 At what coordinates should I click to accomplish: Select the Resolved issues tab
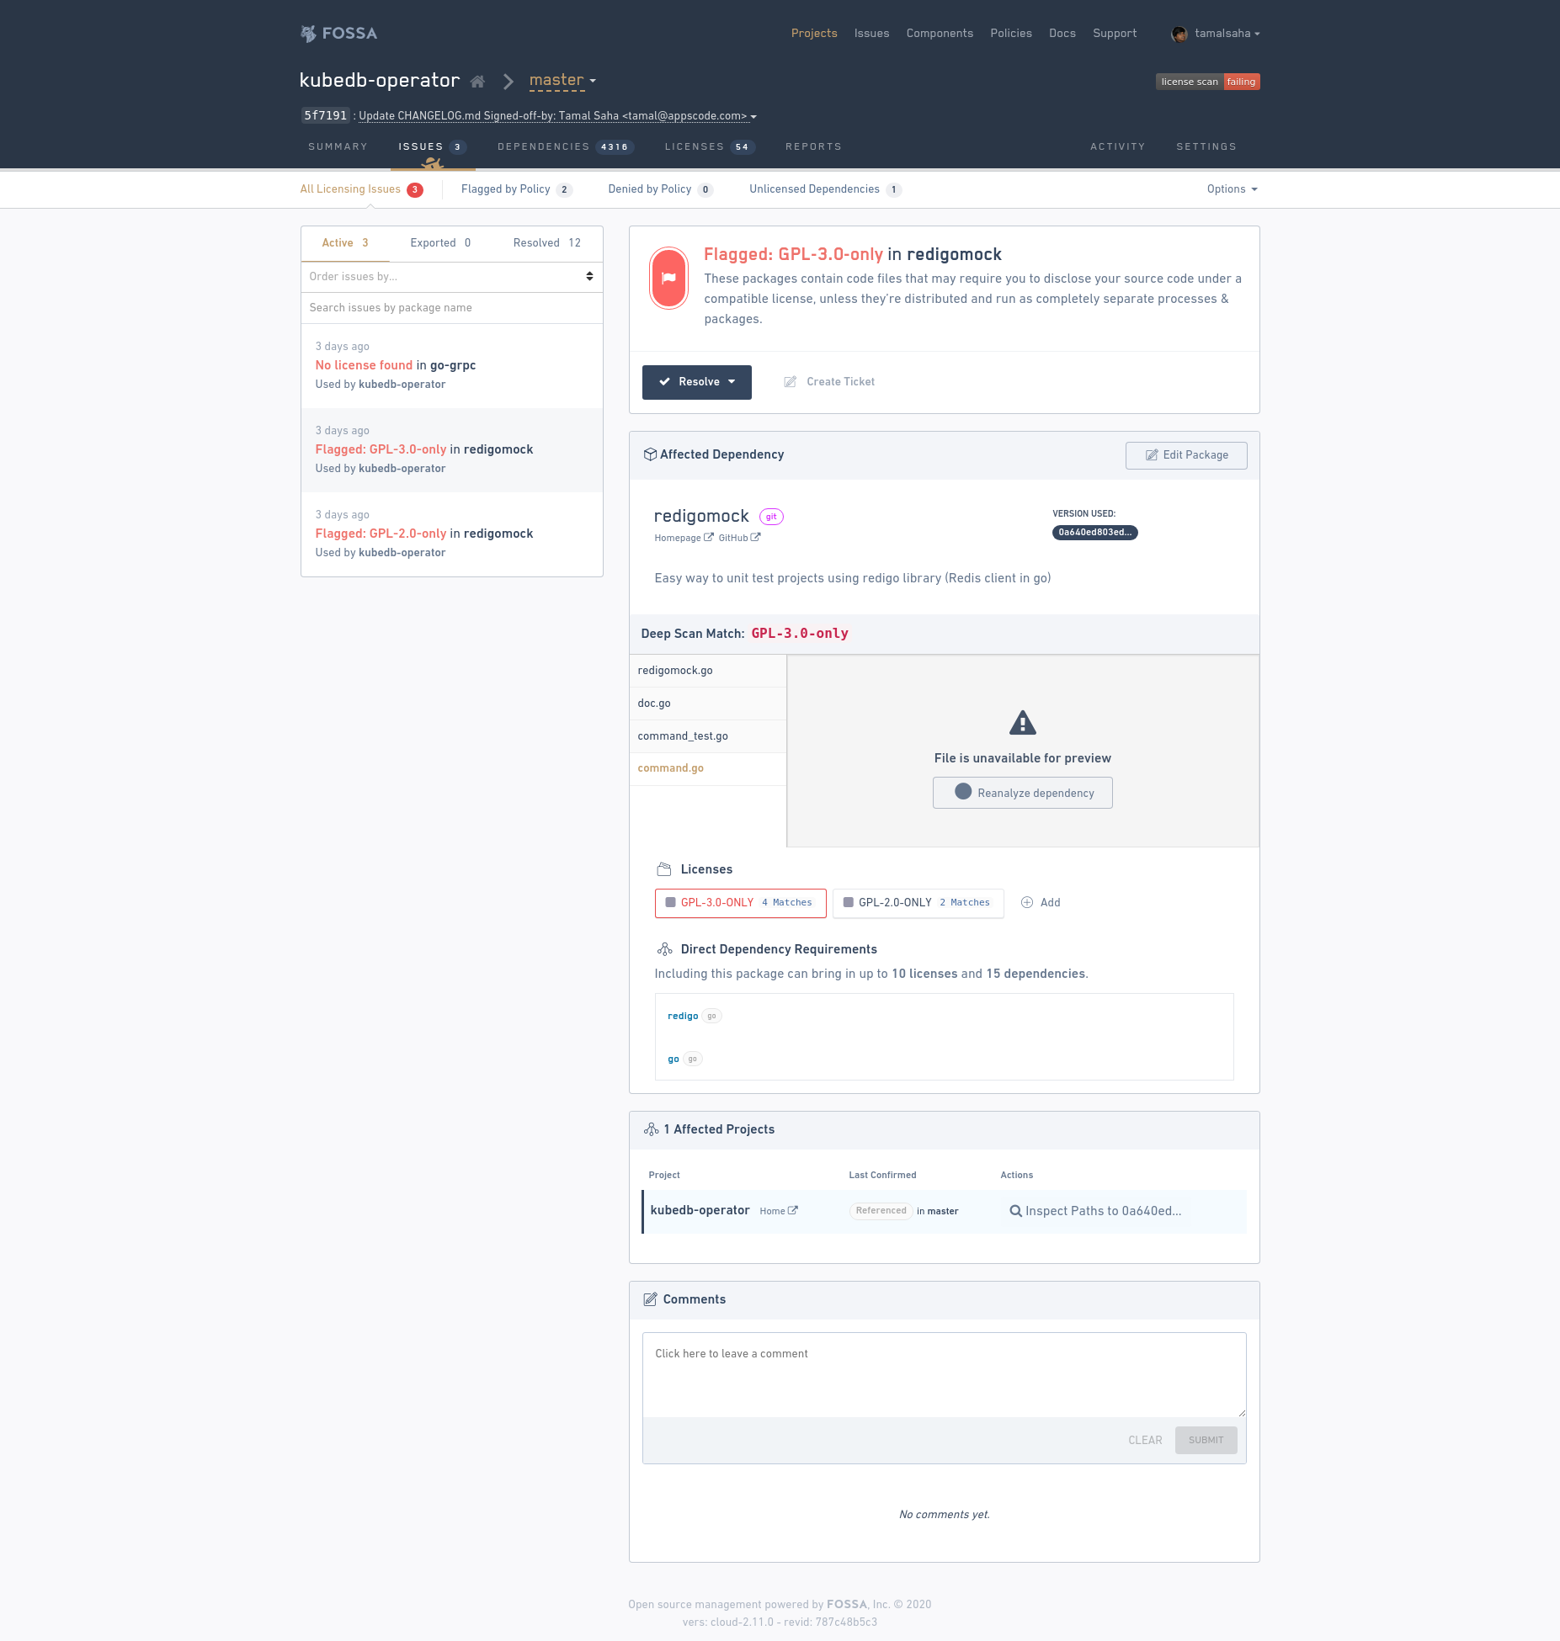546,243
